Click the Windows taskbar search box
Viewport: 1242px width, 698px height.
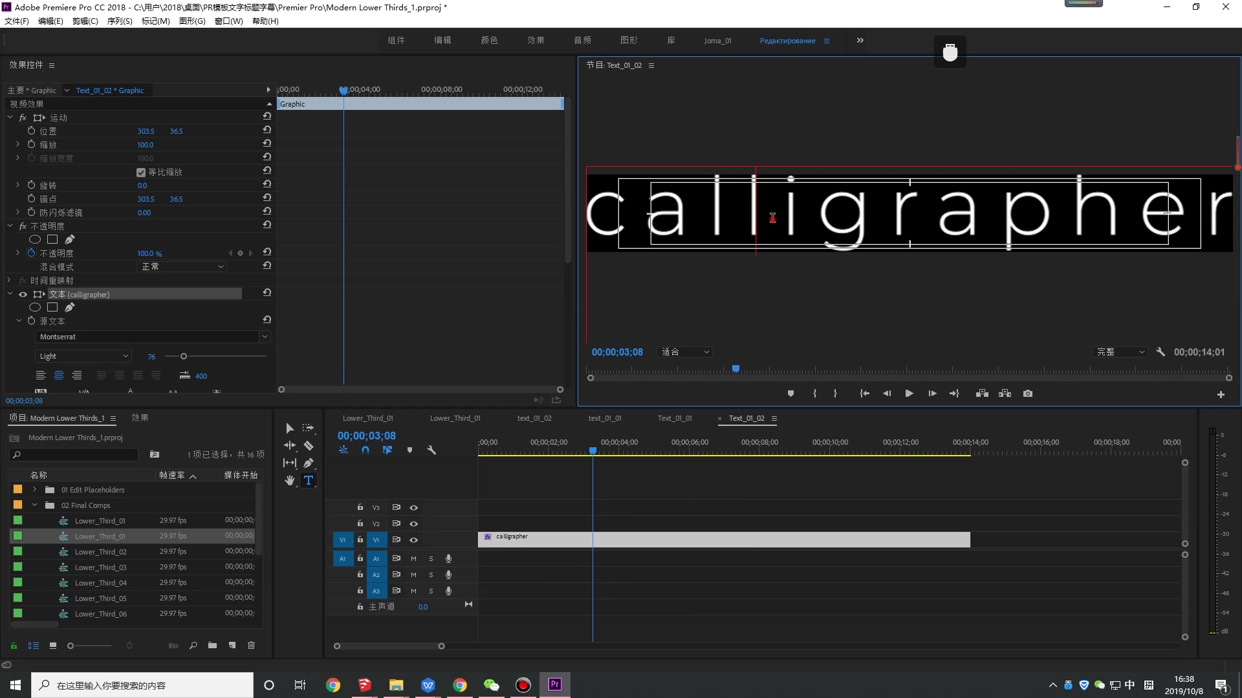coord(142,685)
